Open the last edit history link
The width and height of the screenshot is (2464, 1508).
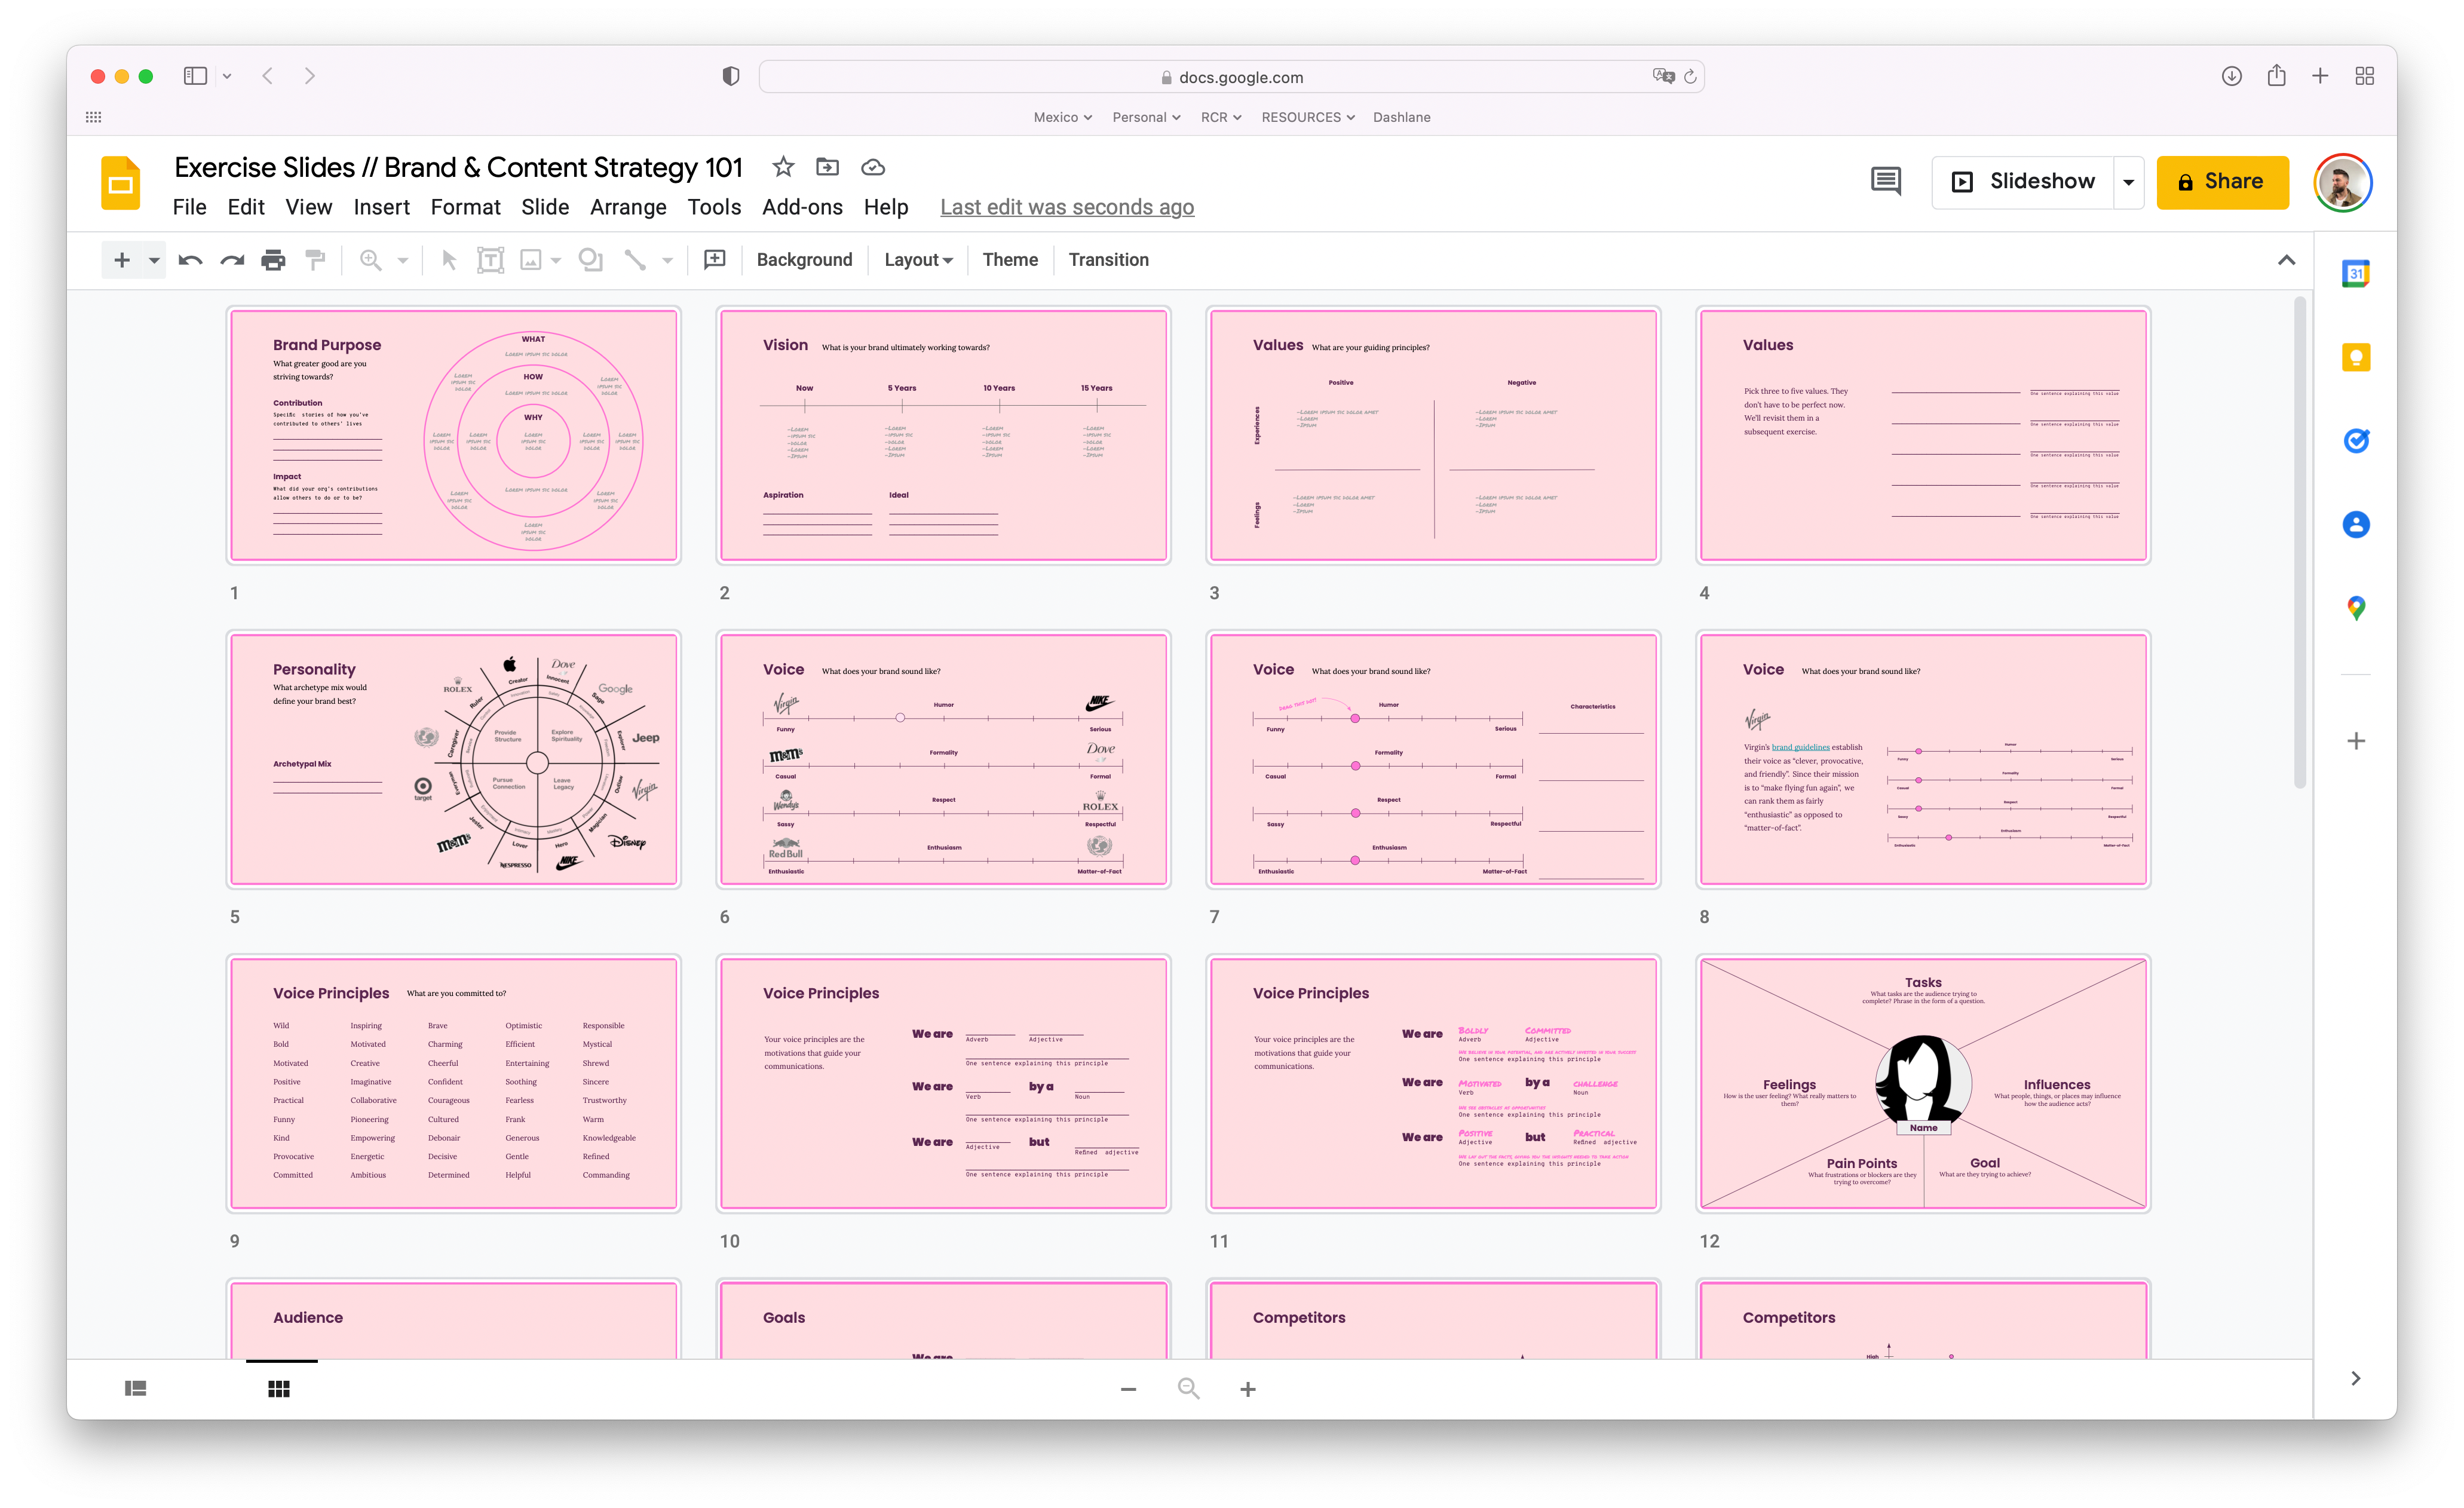pos(1067,207)
